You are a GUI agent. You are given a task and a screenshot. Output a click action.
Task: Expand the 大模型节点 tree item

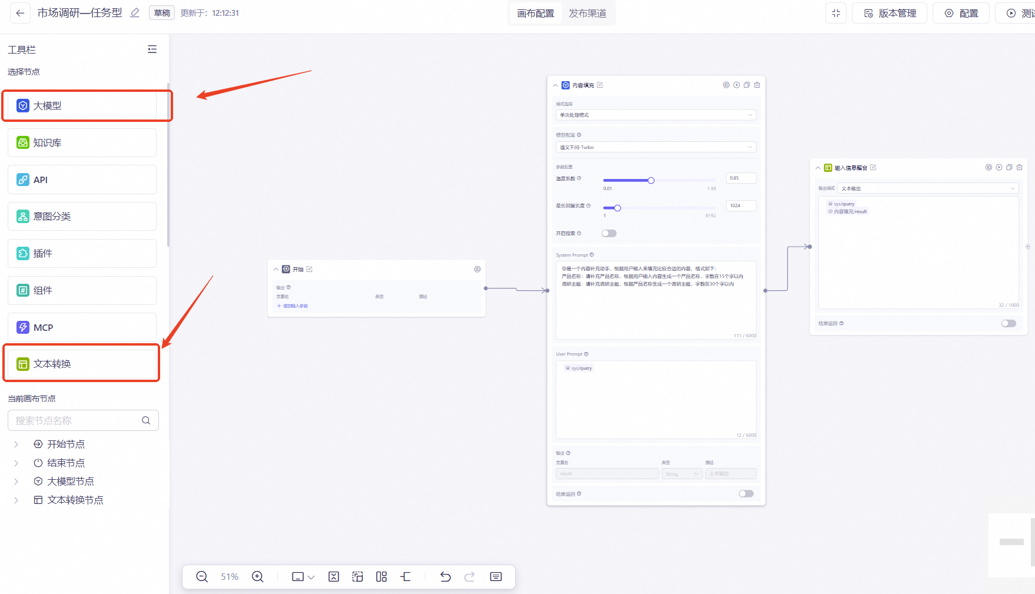pos(16,482)
